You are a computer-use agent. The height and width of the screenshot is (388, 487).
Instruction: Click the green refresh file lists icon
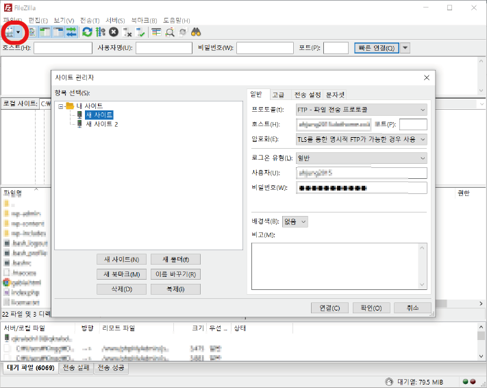[x=87, y=32]
